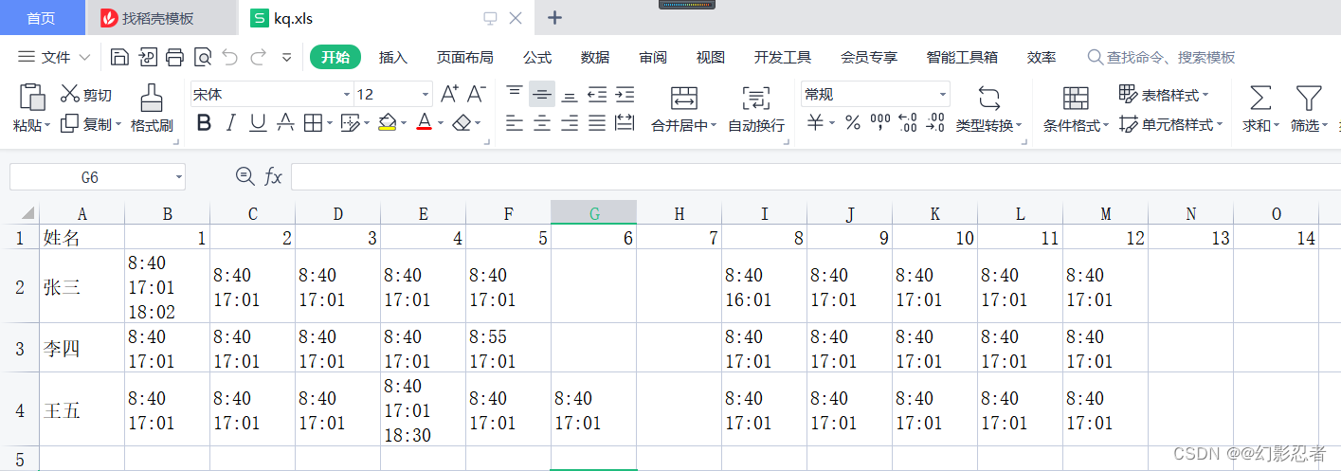This screenshot has height=471, width=1341.
Task: Click the Undo arrow
Action: coord(229,58)
